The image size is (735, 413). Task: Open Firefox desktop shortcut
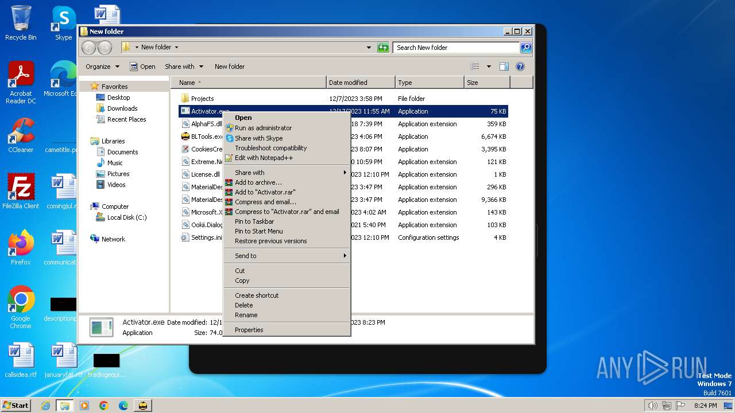coord(21,248)
